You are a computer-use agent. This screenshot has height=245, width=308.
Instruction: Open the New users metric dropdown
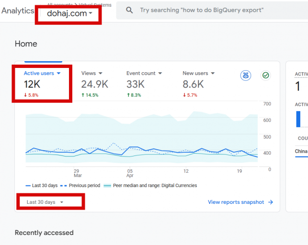point(212,74)
